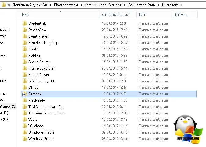Go to Локальный диск (C:) in the breadcrumb
This screenshot has height=147, width=206.
[x=30, y=5]
